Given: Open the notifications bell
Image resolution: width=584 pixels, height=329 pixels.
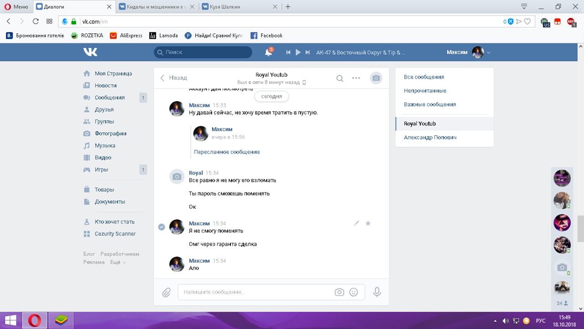Looking at the screenshot, I should pyautogui.click(x=268, y=53).
